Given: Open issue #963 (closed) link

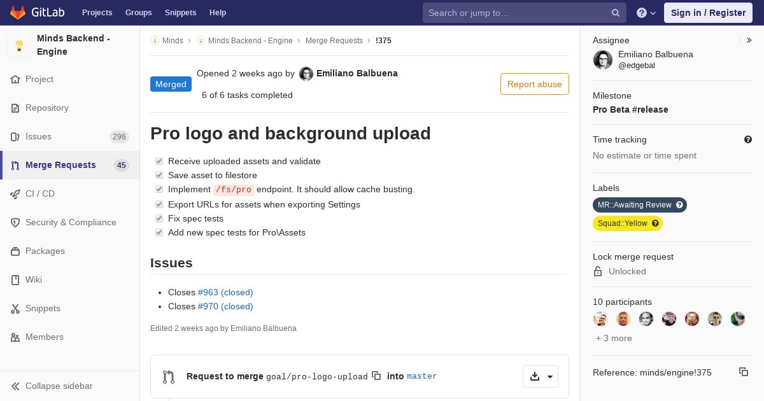Looking at the screenshot, I should [225, 292].
